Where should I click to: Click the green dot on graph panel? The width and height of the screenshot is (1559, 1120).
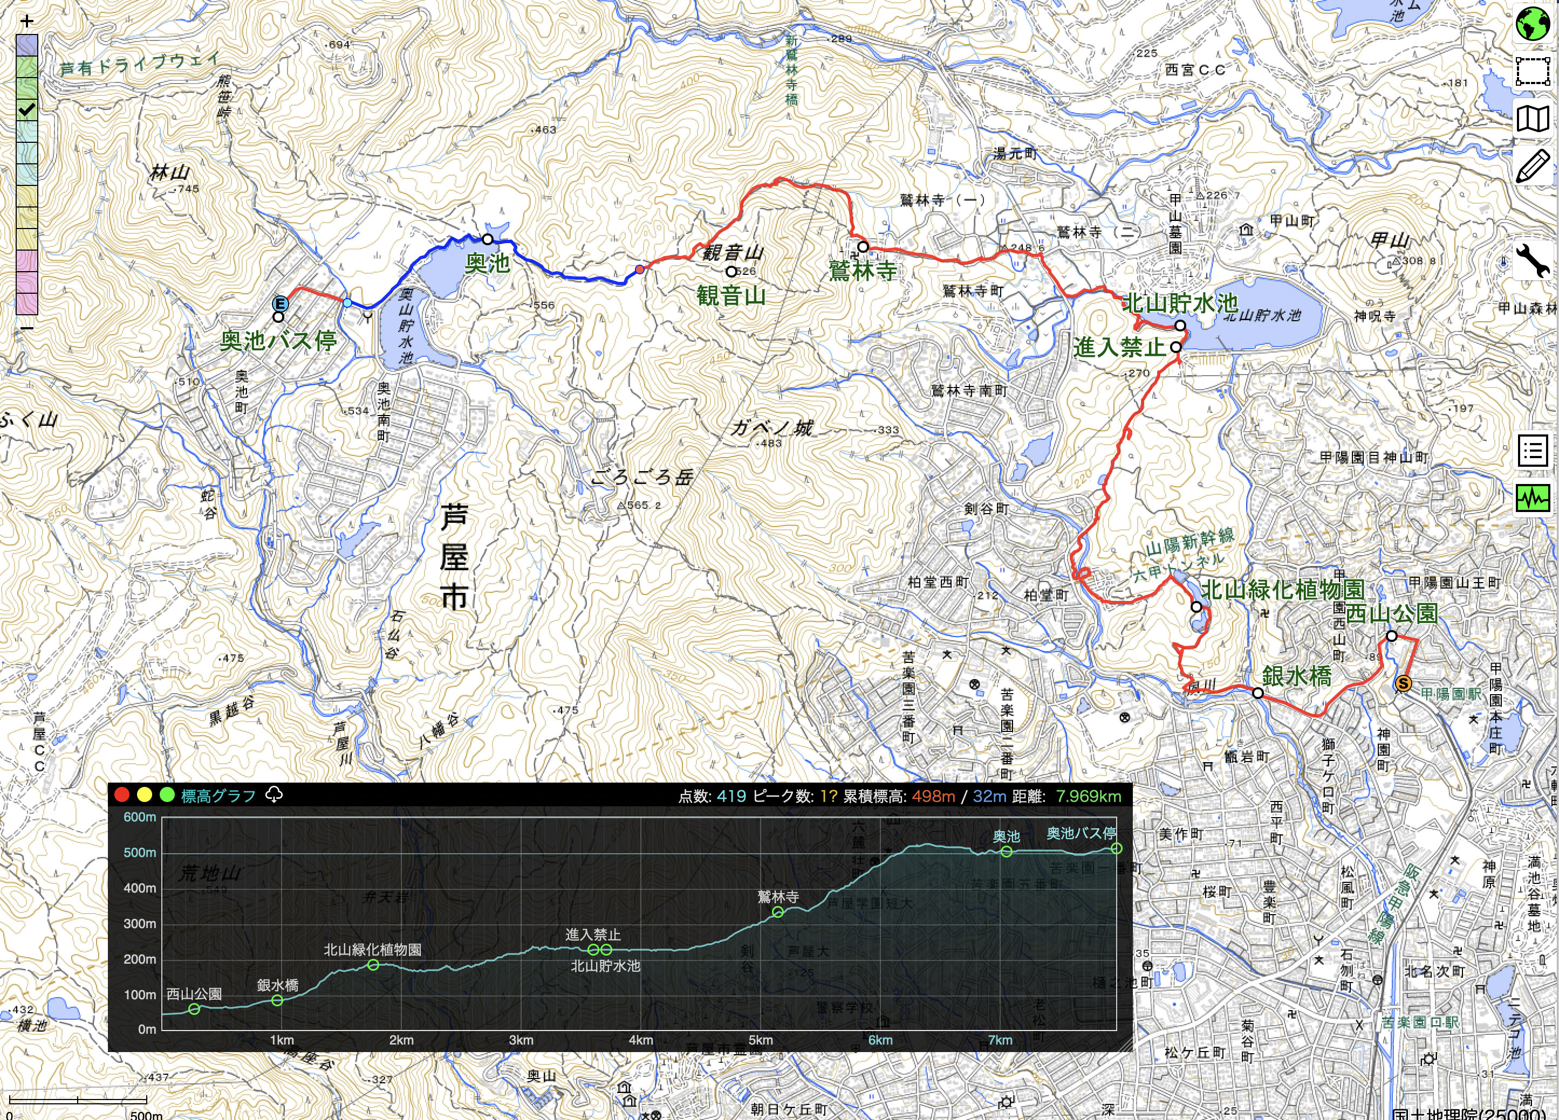tap(166, 795)
